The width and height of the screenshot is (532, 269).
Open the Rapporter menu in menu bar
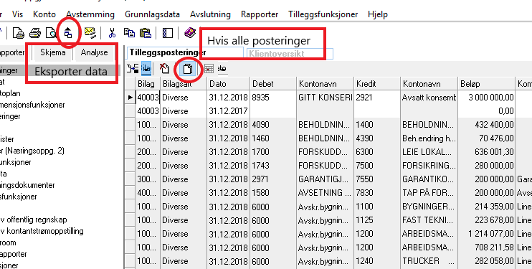pyautogui.click(x=260, y=14)
